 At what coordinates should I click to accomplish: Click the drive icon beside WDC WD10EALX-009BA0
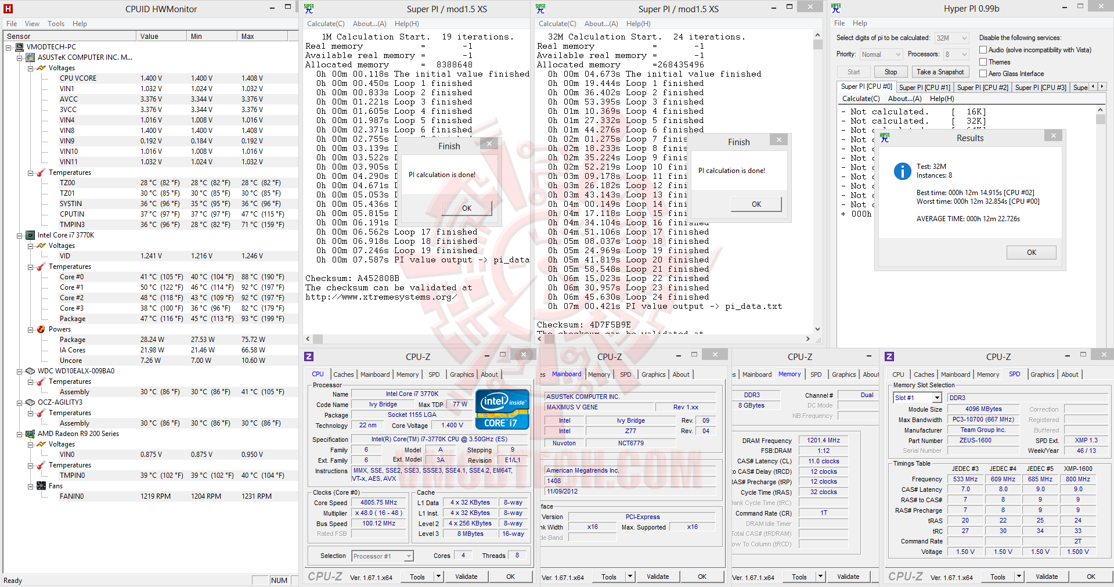(30, 371)
